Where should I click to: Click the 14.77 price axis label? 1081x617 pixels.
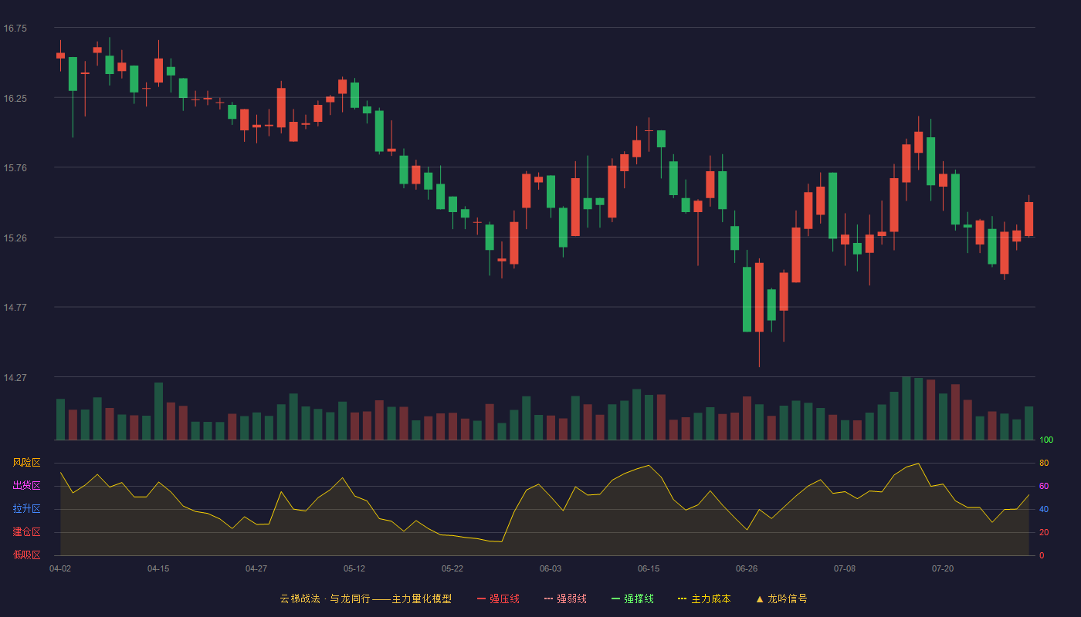[15, 308]
